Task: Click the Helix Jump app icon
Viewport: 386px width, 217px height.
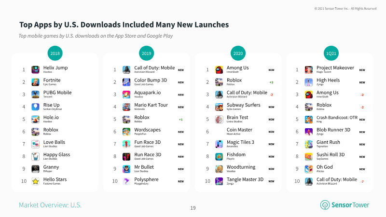Action: [x=35, y=69]
